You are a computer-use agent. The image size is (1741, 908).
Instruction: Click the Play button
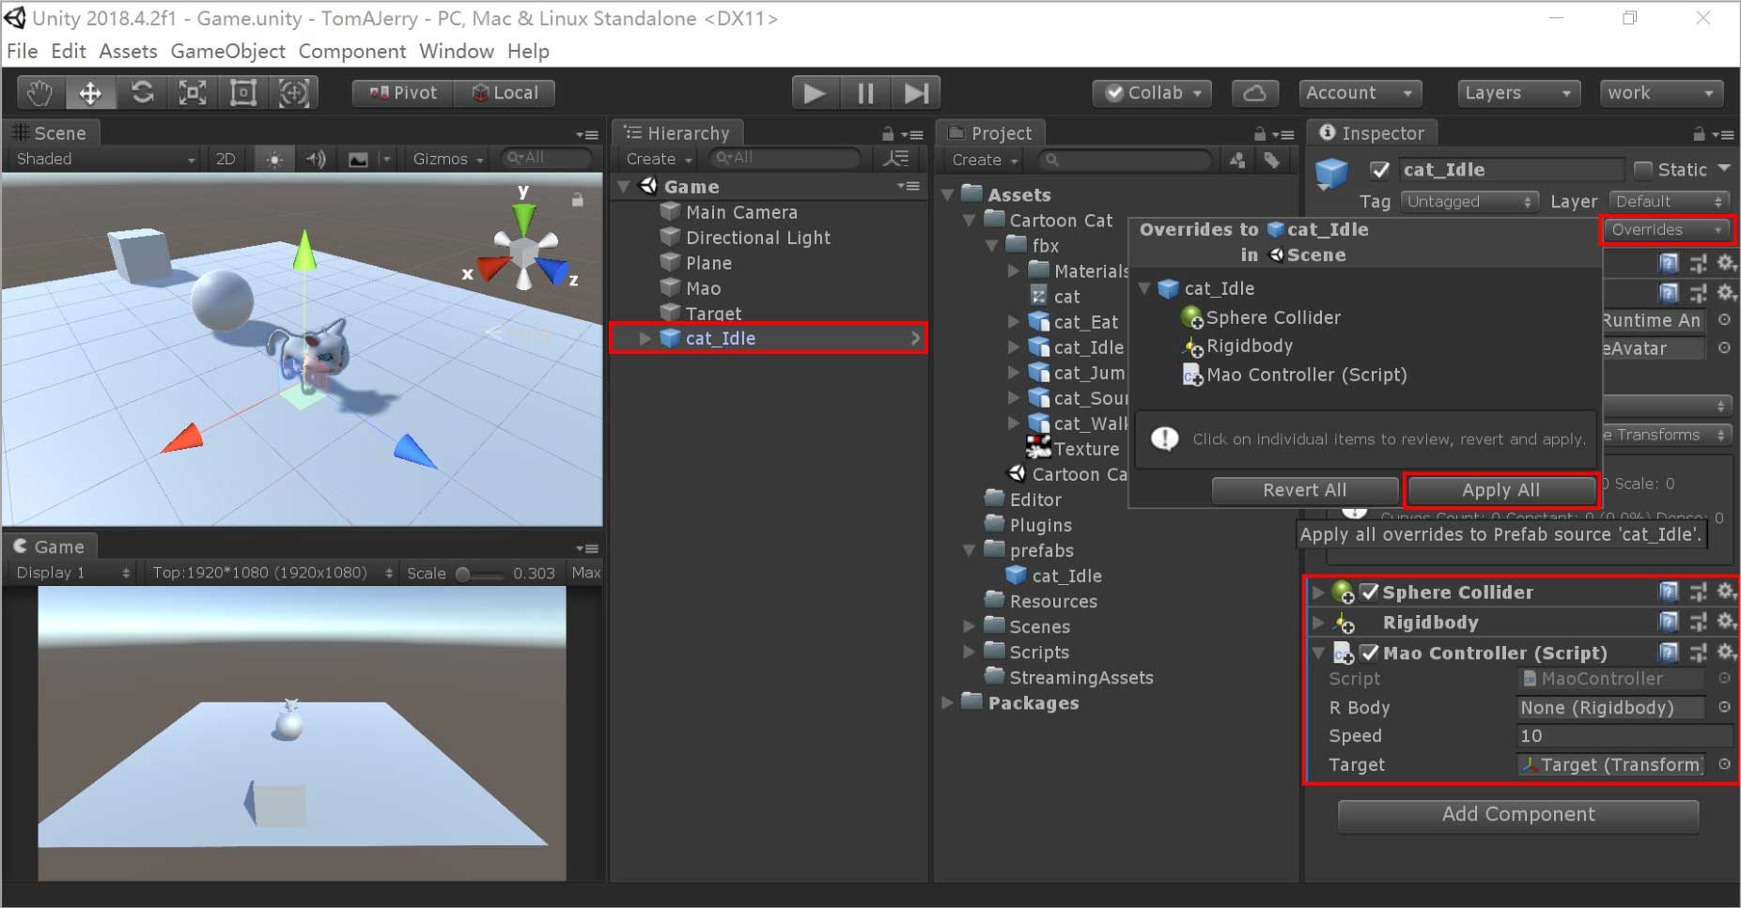point(815,93)
